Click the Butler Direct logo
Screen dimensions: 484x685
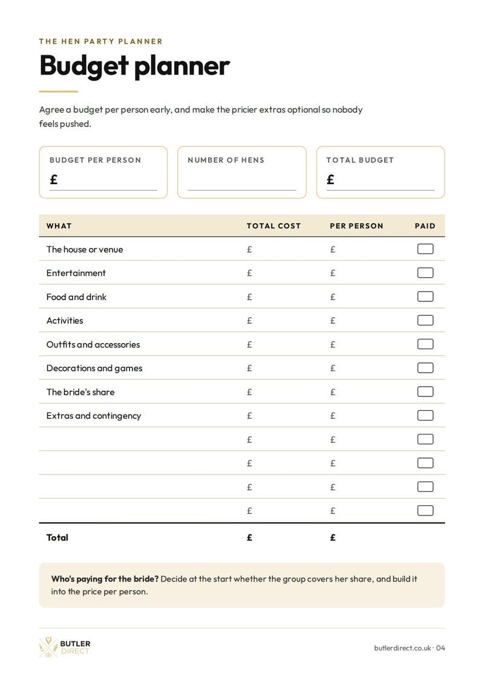click(65, 647)
